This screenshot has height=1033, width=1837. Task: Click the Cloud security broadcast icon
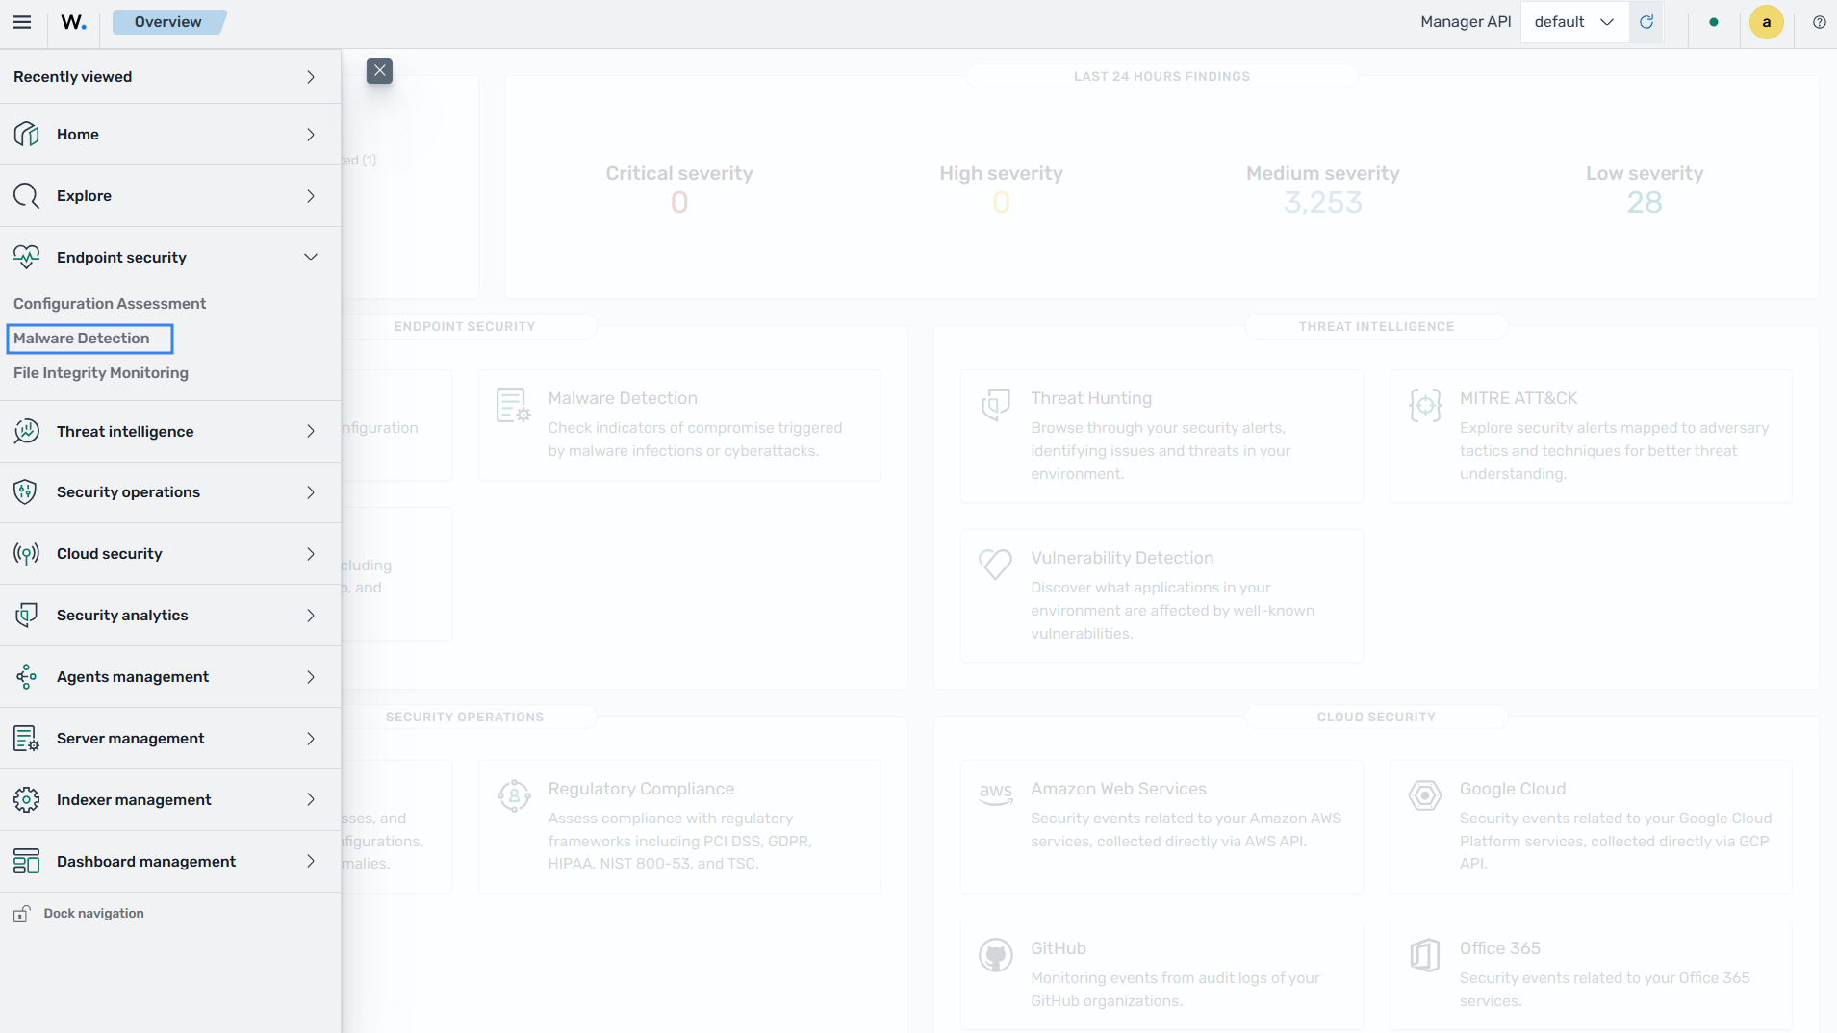(27, 554)
